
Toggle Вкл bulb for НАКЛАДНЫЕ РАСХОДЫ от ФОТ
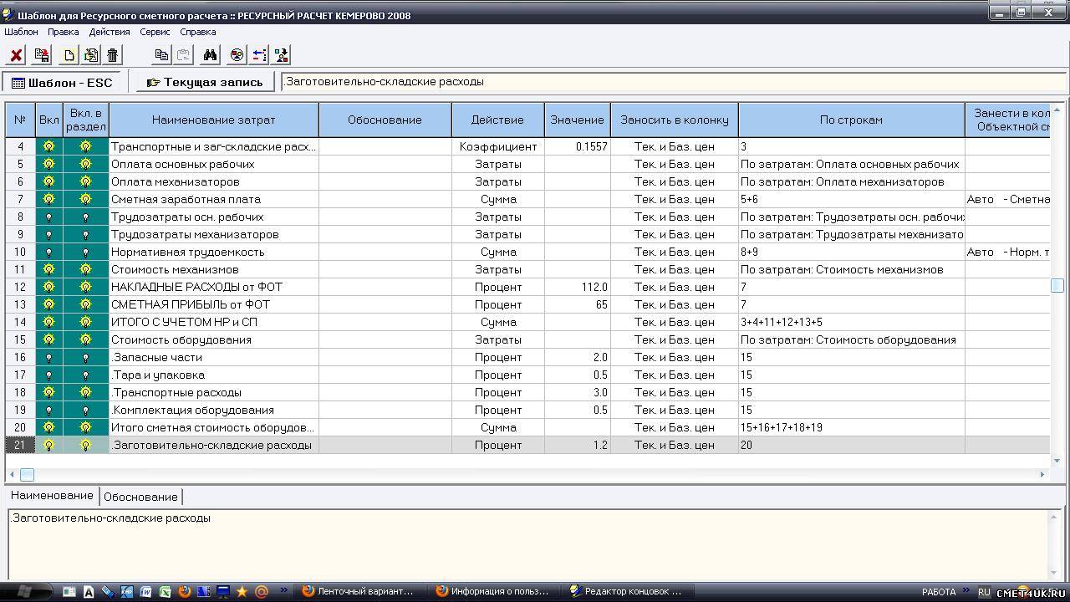tap(48, 287)
